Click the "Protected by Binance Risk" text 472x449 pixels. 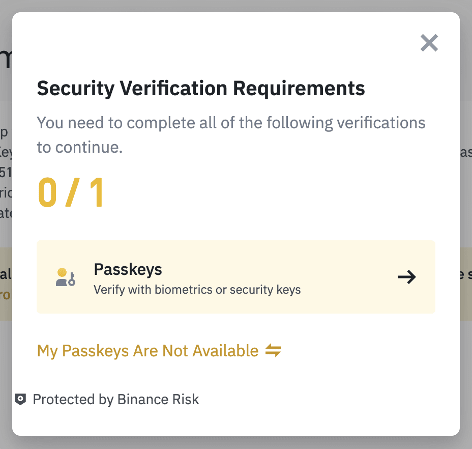116,400
